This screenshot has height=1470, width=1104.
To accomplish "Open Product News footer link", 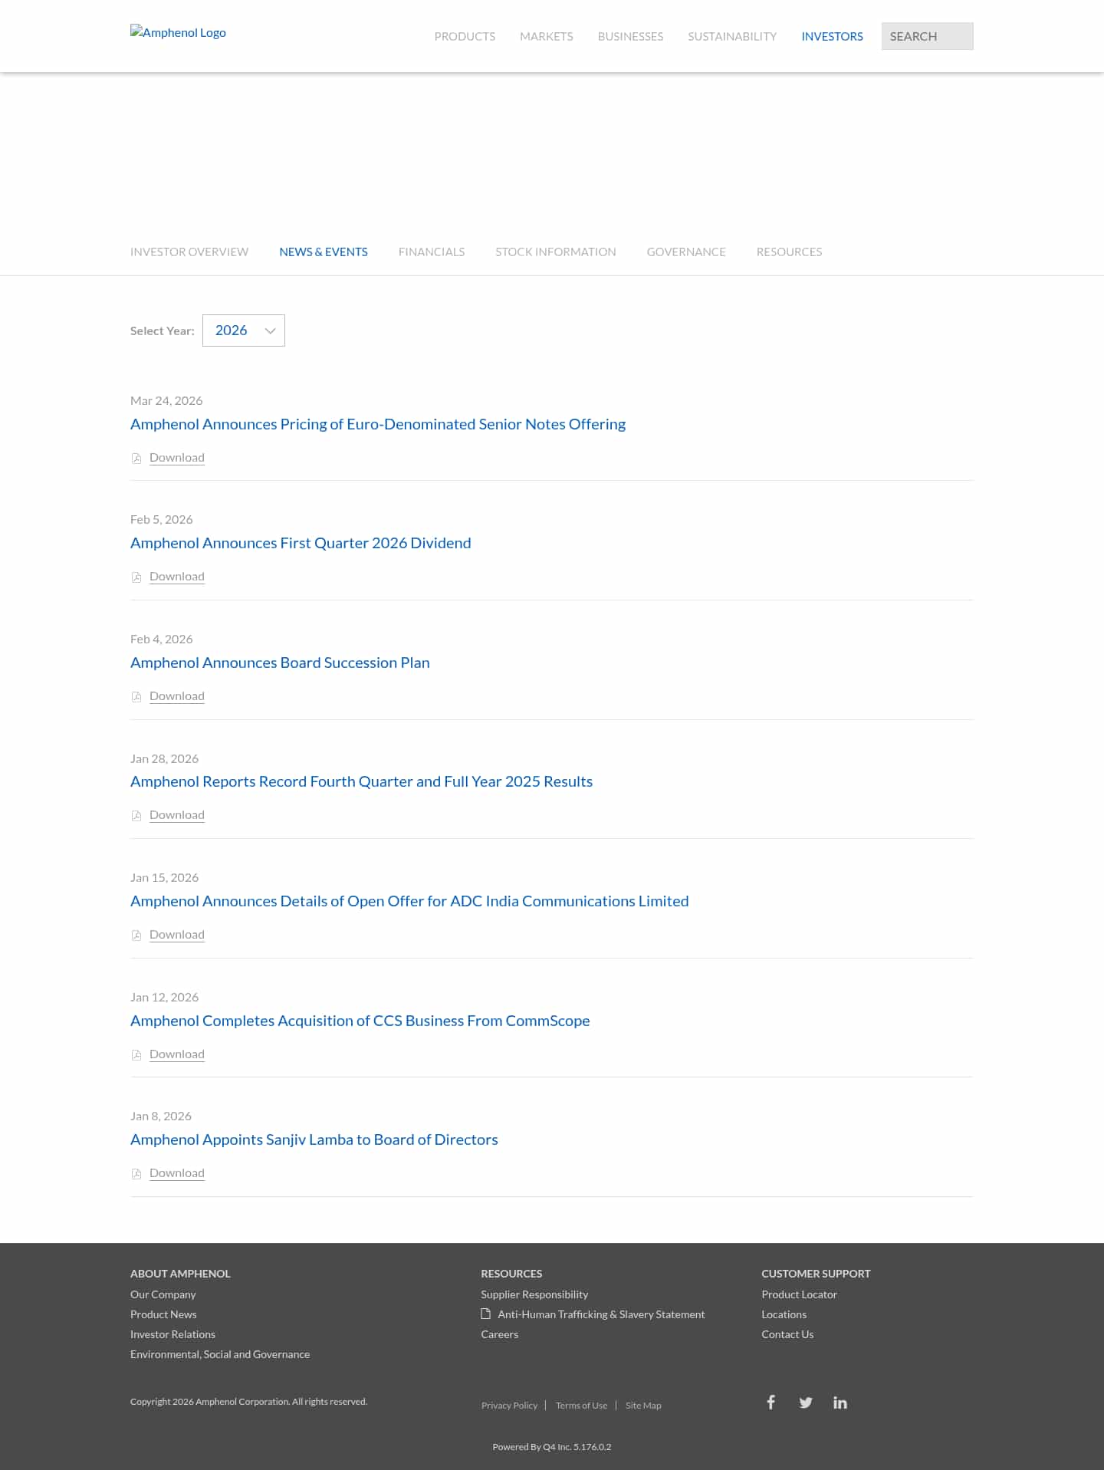I will click(x=163, y=1314).
